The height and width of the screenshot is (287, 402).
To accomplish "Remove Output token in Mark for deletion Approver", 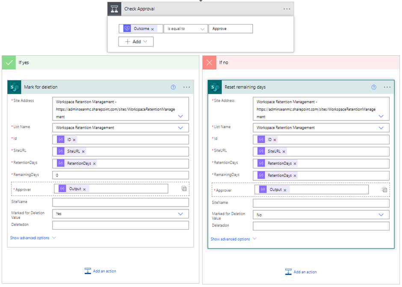I will [84, 189].
